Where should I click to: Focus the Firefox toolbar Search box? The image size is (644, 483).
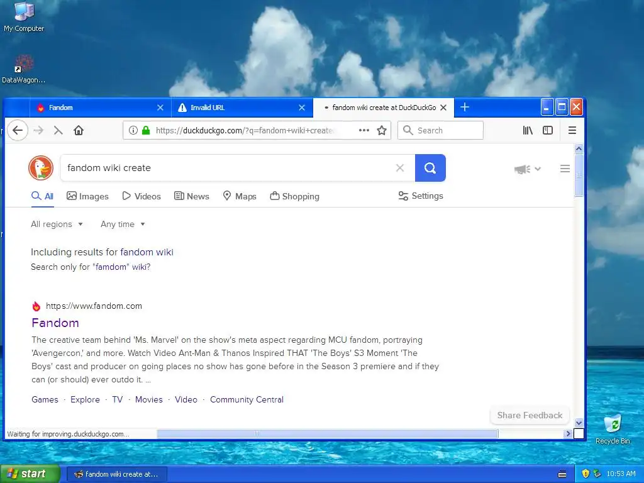click(440, 130)
